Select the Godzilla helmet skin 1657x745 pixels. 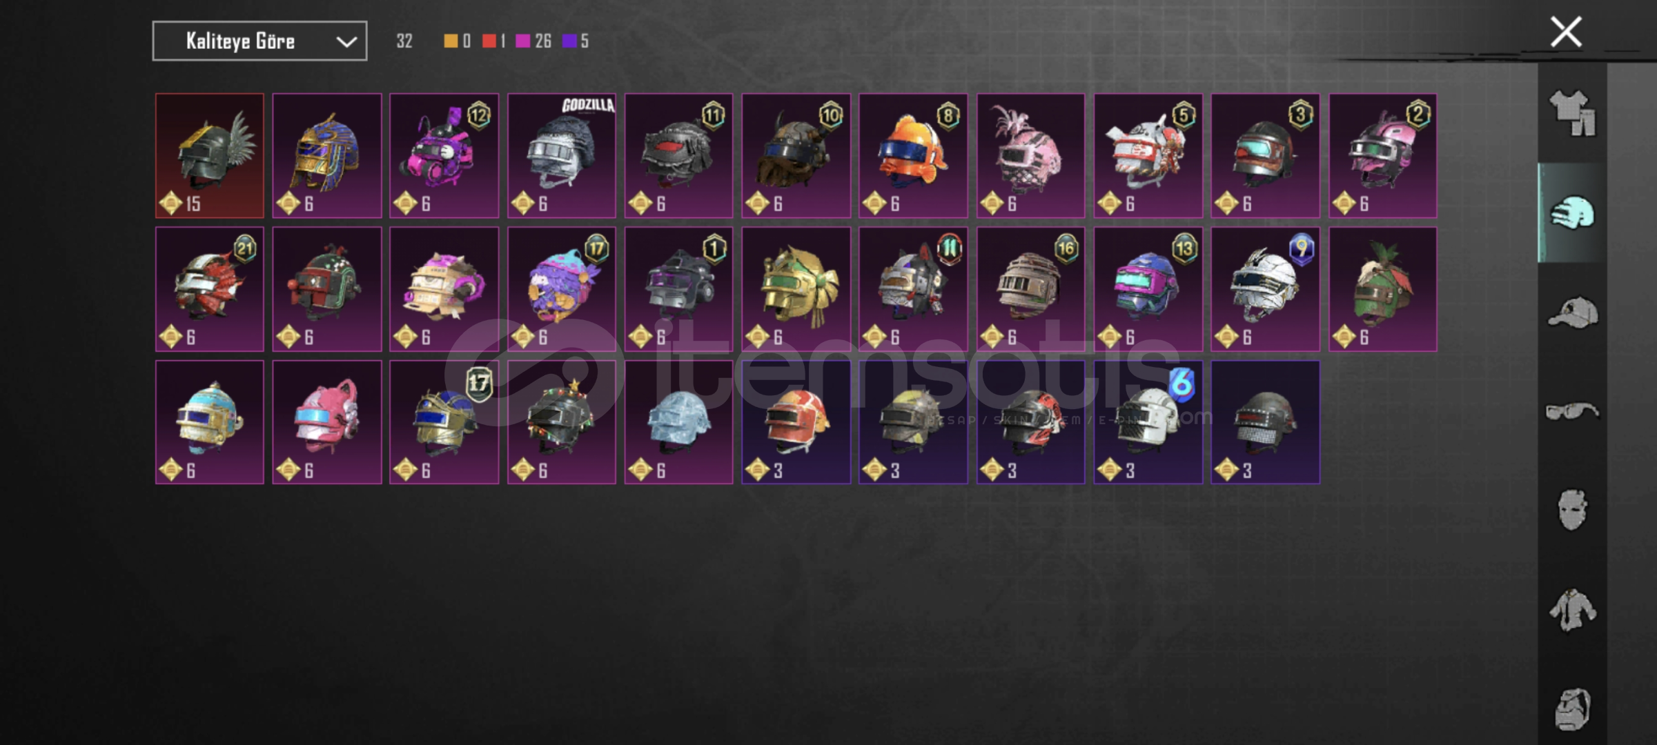click(562, 156)
